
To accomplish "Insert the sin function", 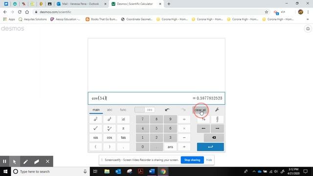I will [x=96, y=137].
